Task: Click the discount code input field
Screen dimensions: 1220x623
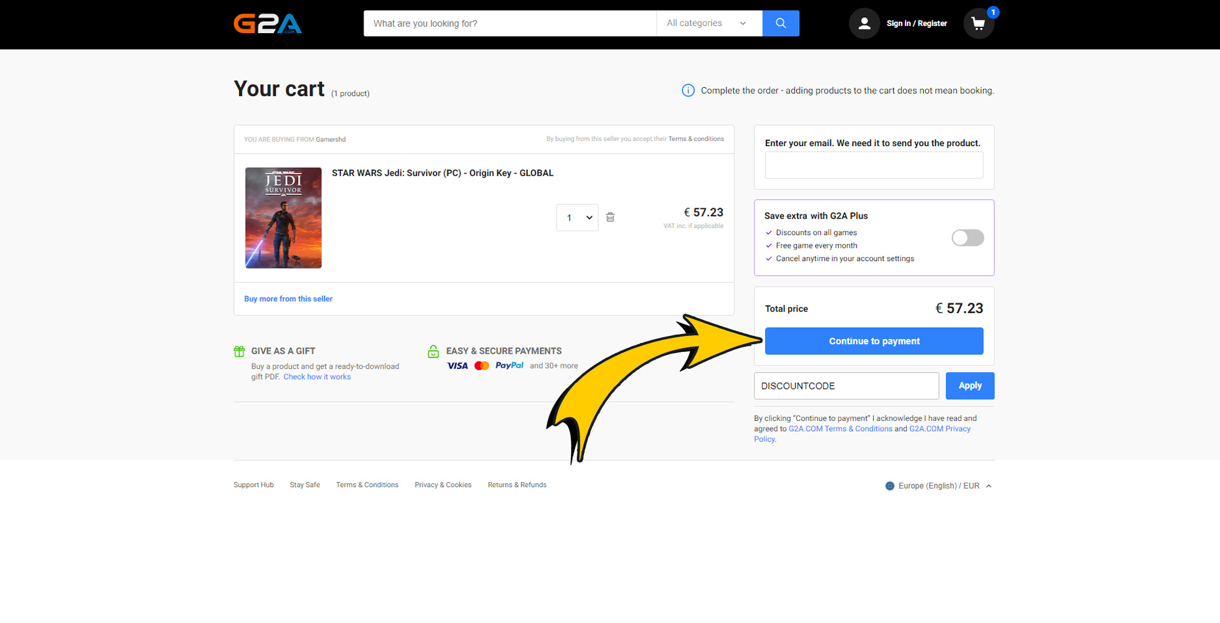Action: (846, 385)
